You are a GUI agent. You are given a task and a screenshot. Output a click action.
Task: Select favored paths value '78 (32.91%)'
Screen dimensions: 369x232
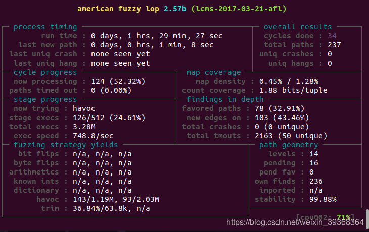pos(280,109)
